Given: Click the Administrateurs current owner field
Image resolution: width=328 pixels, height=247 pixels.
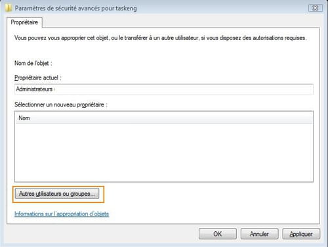Looking at the screenshot, I should 164,89.
